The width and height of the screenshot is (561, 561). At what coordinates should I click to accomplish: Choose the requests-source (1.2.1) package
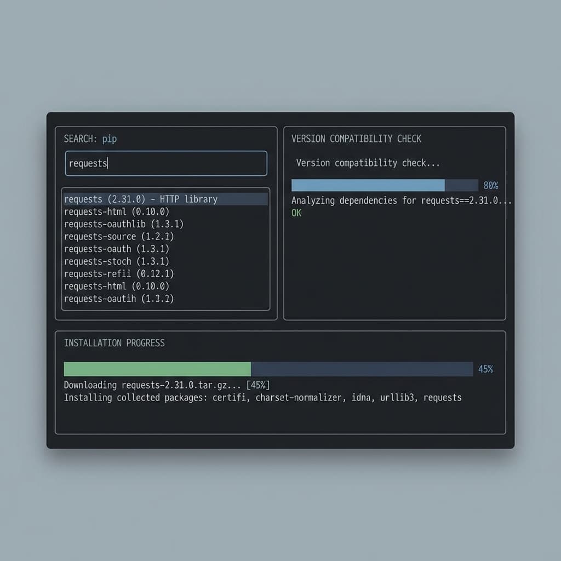tap(118, 237)
